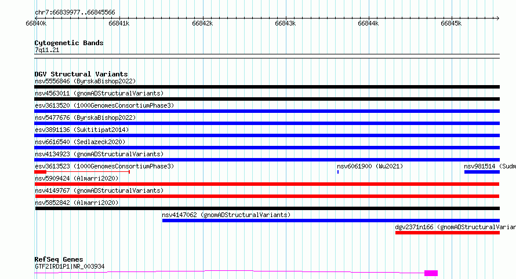
Task: Select the blue bar under nsv4134923
Action: coord(267,160)
